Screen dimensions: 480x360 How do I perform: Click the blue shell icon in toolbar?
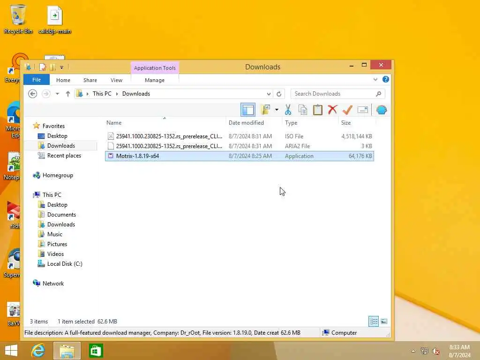(x=382, y=110)
